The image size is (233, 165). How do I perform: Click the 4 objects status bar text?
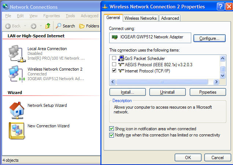[11, 160]
